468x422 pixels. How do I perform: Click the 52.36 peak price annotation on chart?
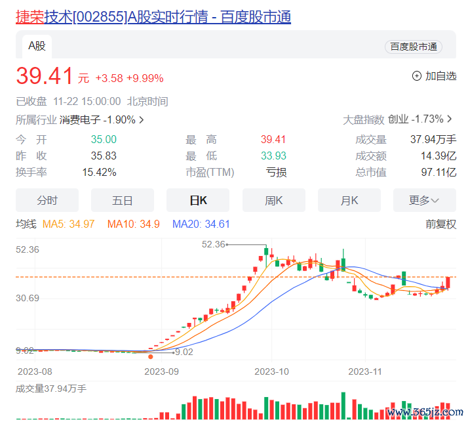213,245
